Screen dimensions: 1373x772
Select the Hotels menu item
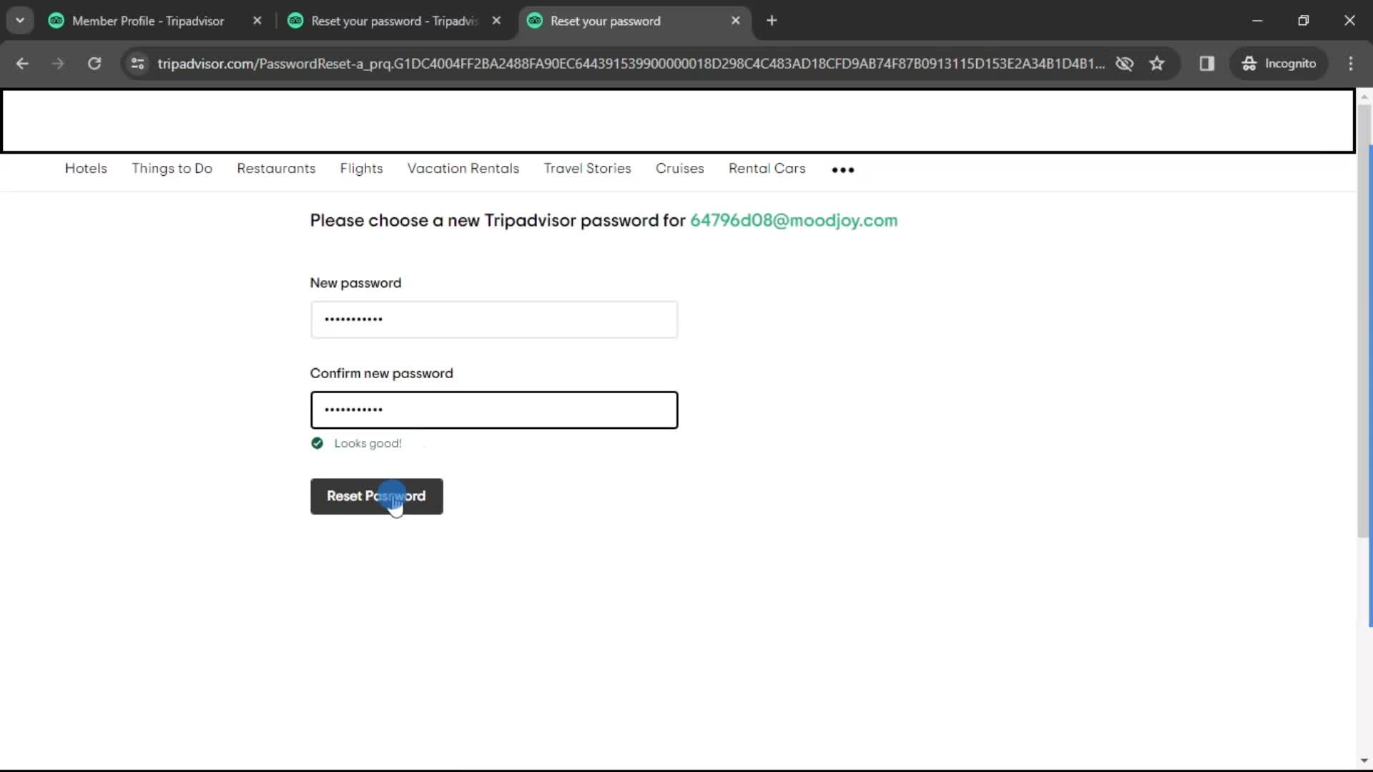coord(86,168)
